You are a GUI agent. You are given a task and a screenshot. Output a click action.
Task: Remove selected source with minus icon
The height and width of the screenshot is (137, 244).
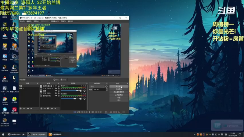point(45,108)
